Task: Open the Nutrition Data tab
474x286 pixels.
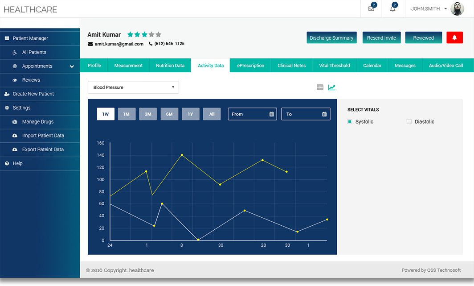Action: tap(170, 66)
